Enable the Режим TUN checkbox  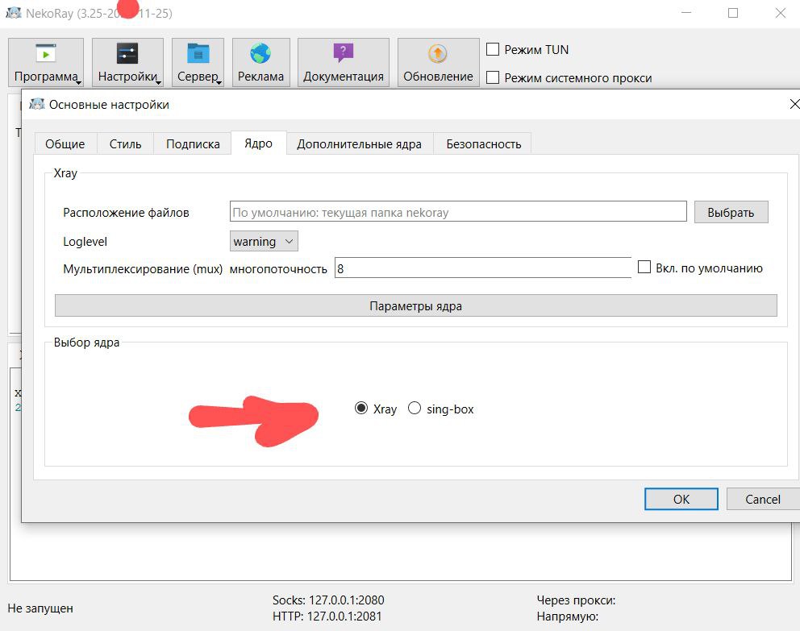click(493, 49)
